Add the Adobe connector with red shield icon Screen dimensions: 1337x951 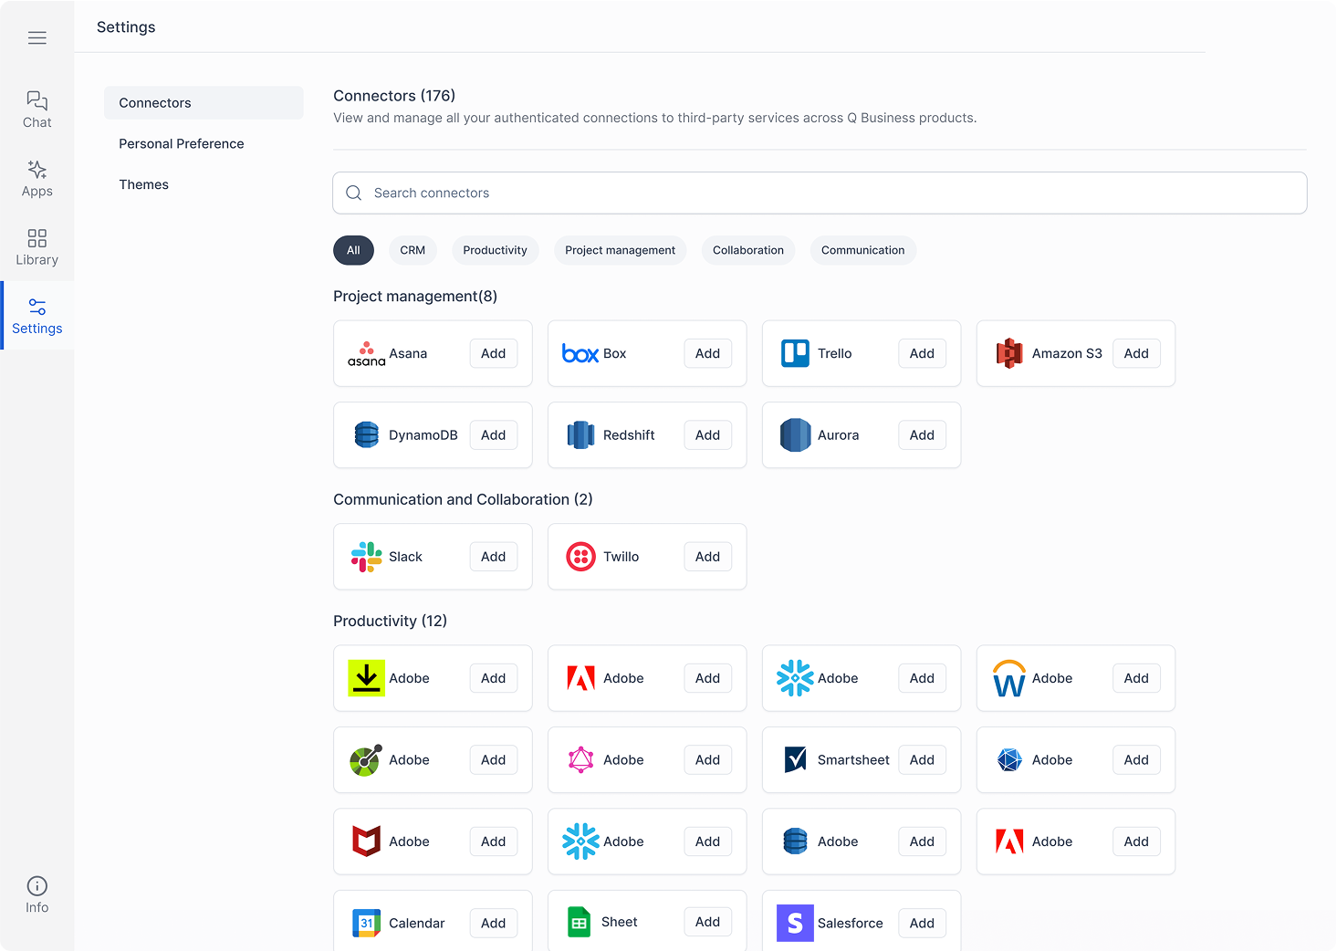pyautogui.click(x=494, y=841)
